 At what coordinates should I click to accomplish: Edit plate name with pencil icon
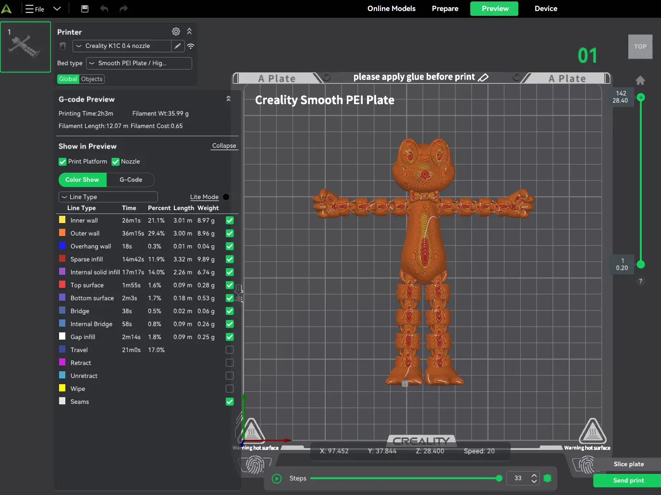click(484, 77)
